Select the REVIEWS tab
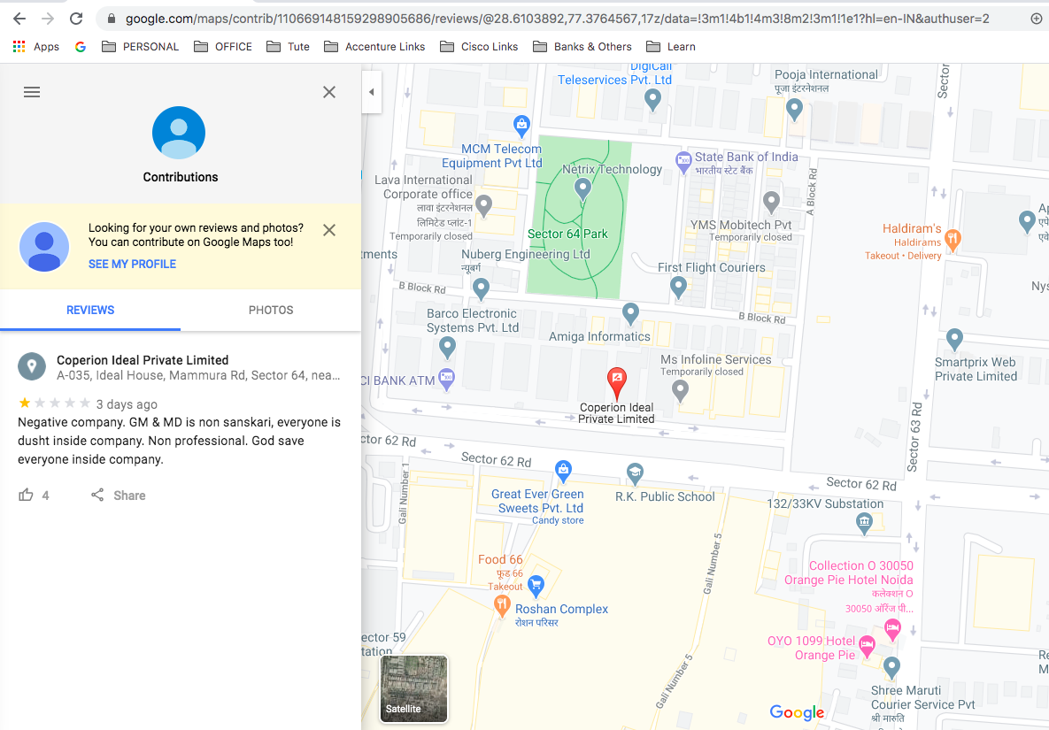 [x=90, y=311]
